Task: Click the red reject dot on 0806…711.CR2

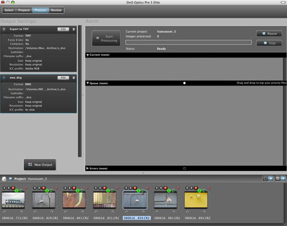Action: tap(13, 188)
